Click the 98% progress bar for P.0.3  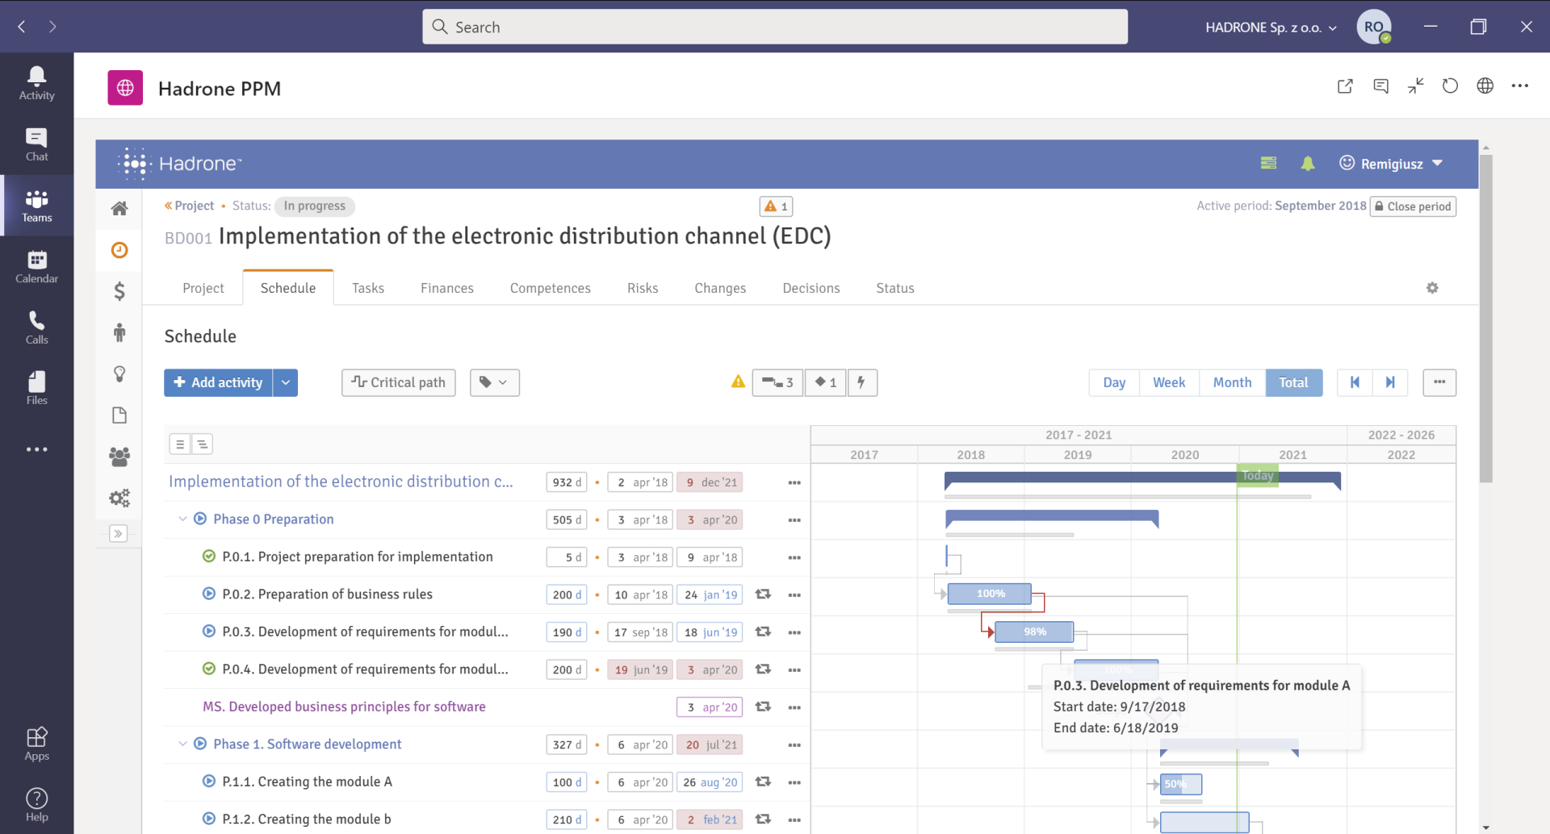click(x=1034, y=632)
